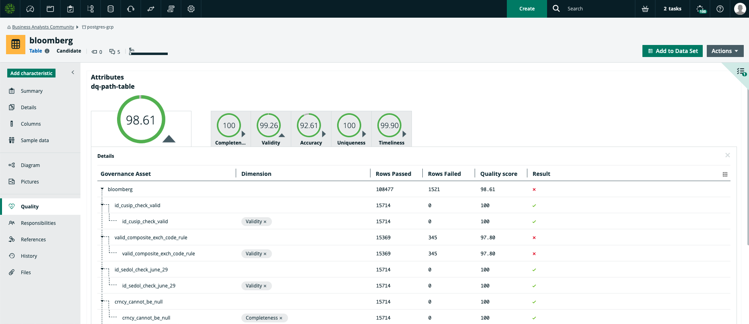This screenshot has width=749, height=324.
Task: Click the Add characteristic button
Action: 31,73
